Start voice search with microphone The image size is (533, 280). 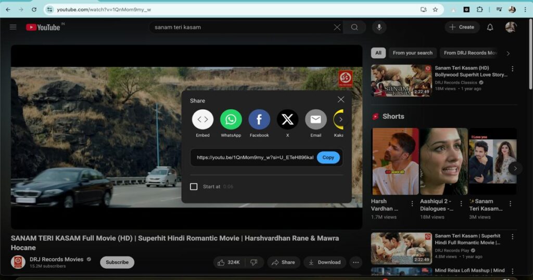click(379, 27)
